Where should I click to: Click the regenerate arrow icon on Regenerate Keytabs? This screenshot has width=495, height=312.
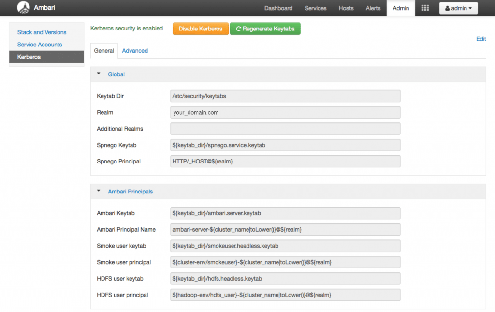[240, 29]
